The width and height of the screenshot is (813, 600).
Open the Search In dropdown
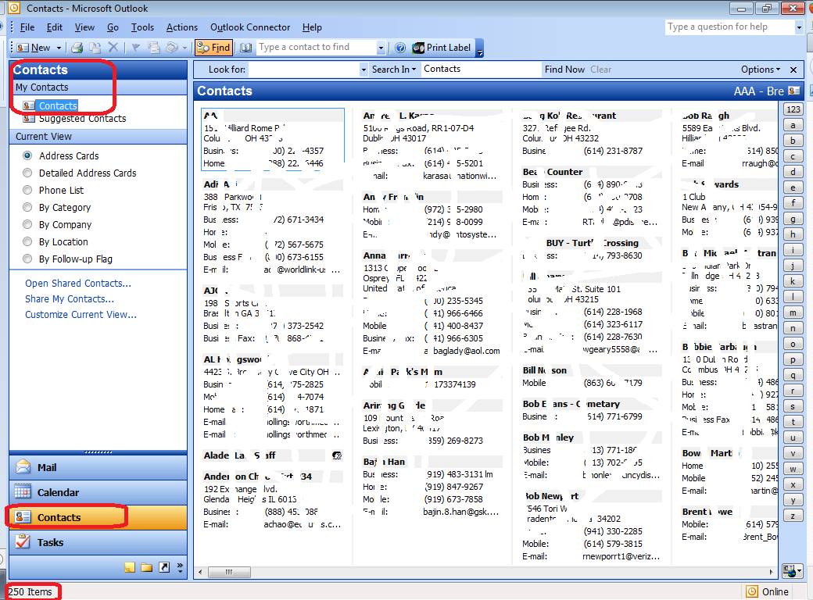(393, 70)
